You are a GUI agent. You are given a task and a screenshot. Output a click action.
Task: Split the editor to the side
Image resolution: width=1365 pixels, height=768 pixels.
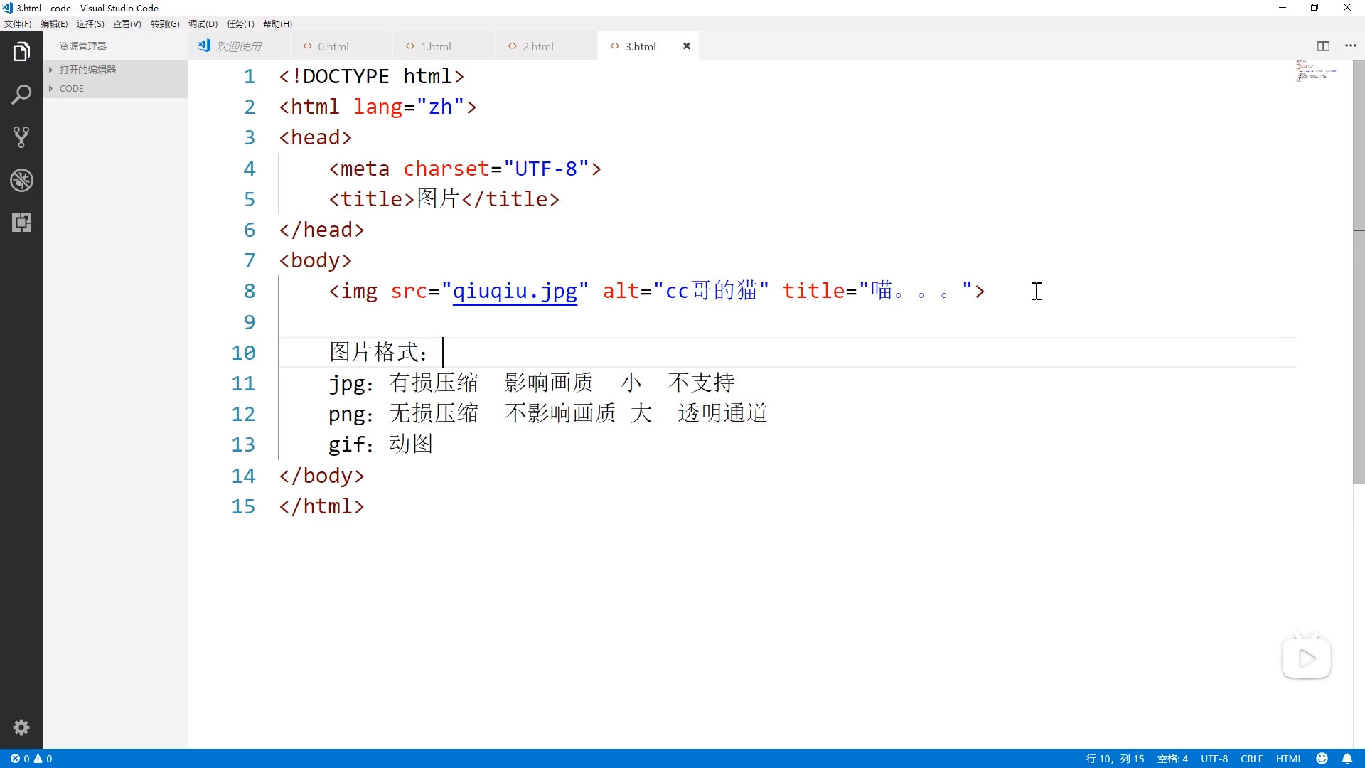point(1323,46)
